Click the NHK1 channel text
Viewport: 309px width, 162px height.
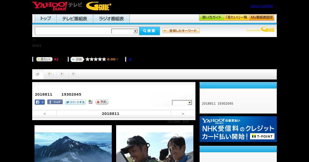37,46
